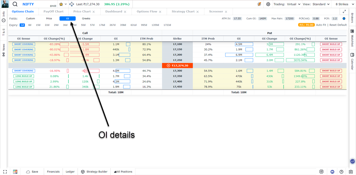Click the Instagram icon in bottom bar
356x175 pixels.
click(x=321, y=171)
